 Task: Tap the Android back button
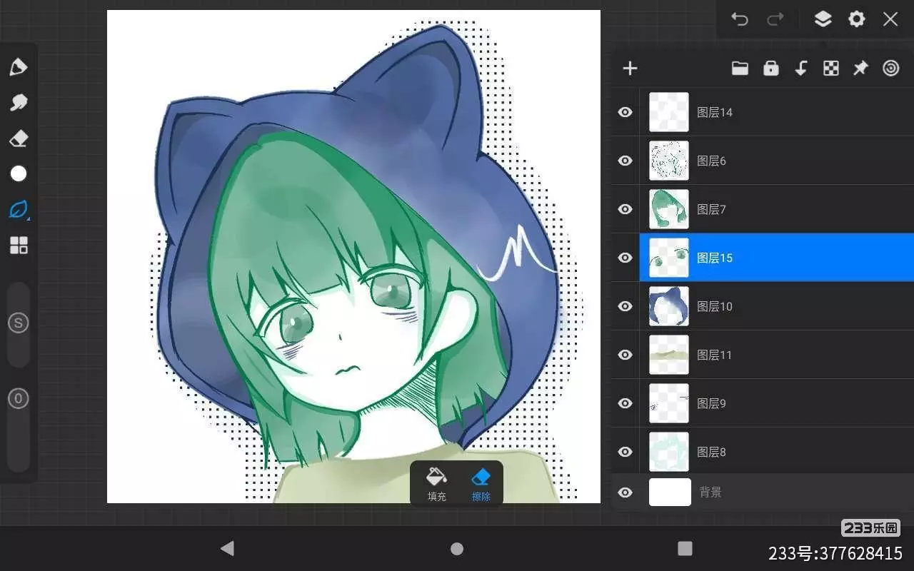click(227, 548)
